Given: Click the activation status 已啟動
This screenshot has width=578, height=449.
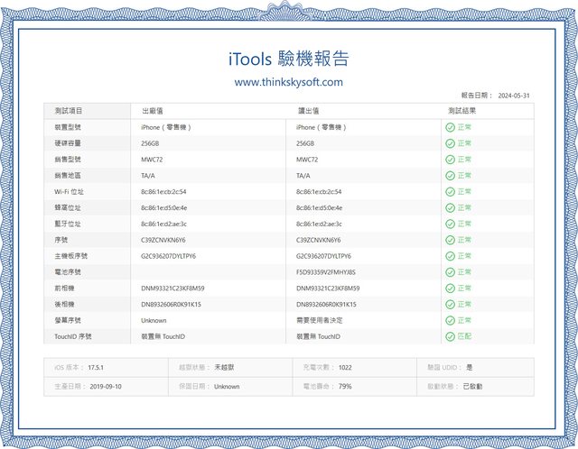Looking at the screenshot, I should click(472, 387).
